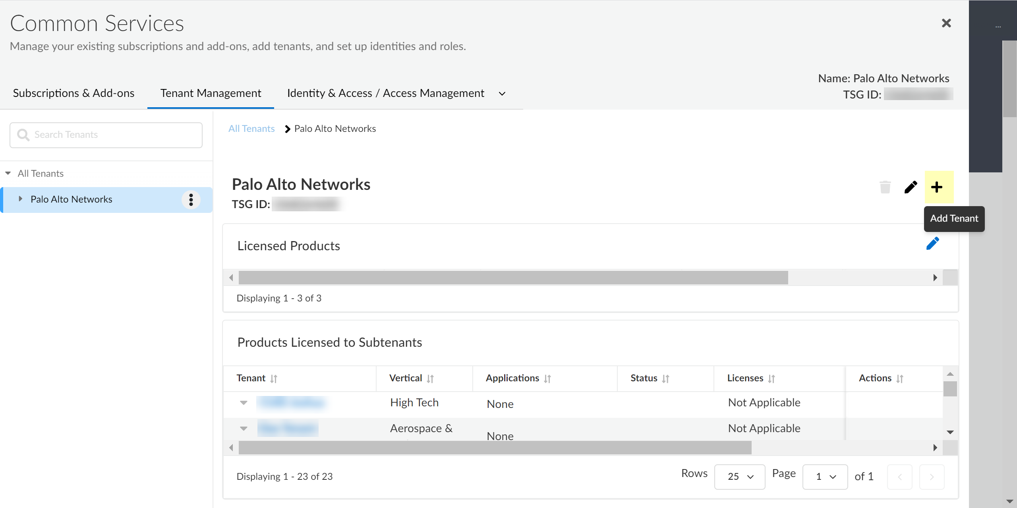
Task: Click the Add Tenant plus icon
Action: click(936, 187)
